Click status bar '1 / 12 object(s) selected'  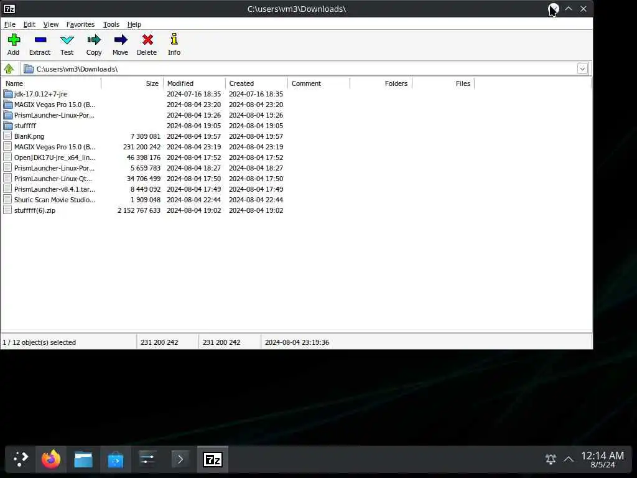[x=39, y=342]
